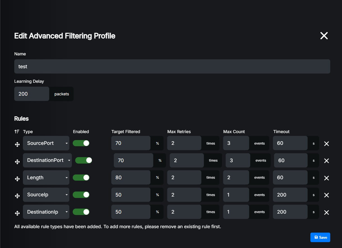Click the Name field containing test
Image resolution: width=342 pixels, height=248 pixels.
172,67
